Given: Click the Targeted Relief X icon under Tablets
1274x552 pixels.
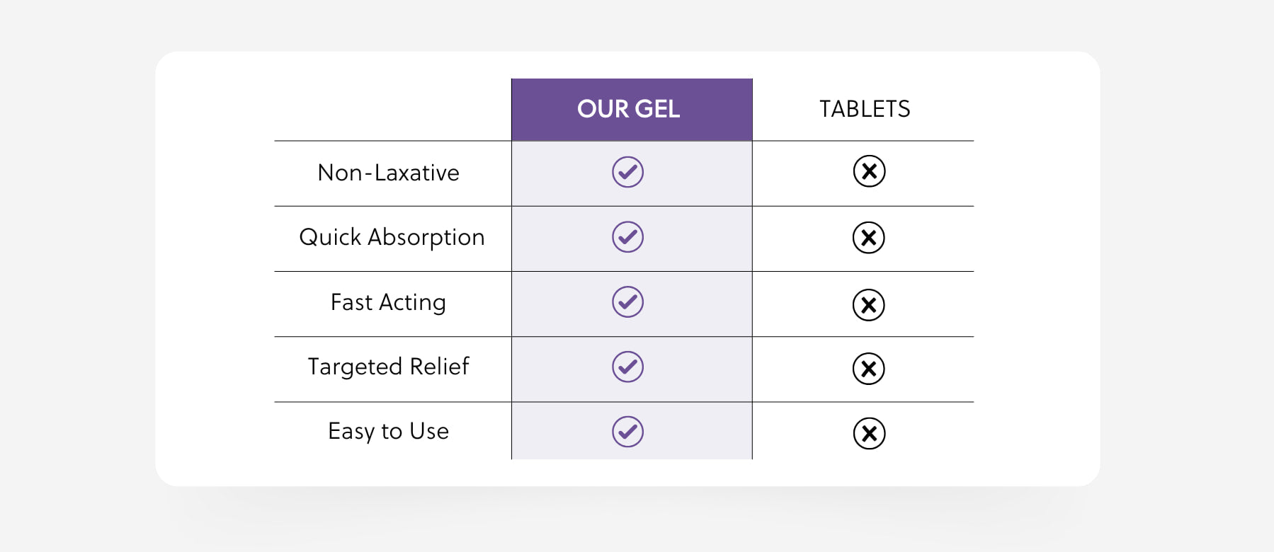Looking at the screenshot, I should (x=869, y=369).
